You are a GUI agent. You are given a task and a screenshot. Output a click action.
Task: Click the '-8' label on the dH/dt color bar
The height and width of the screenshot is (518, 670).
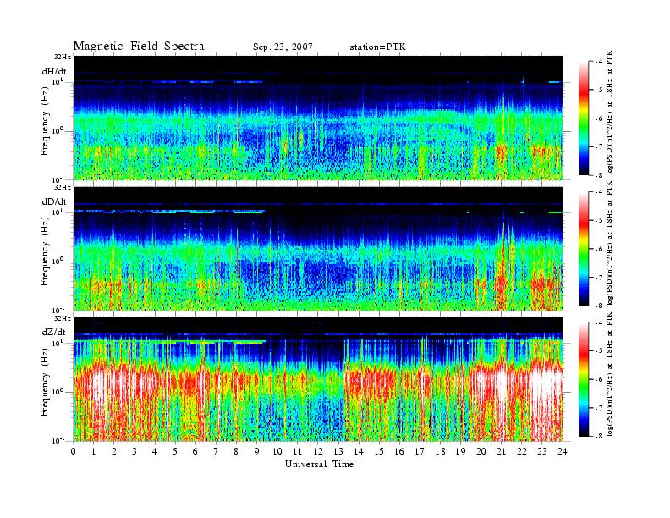tap(599, 175)
